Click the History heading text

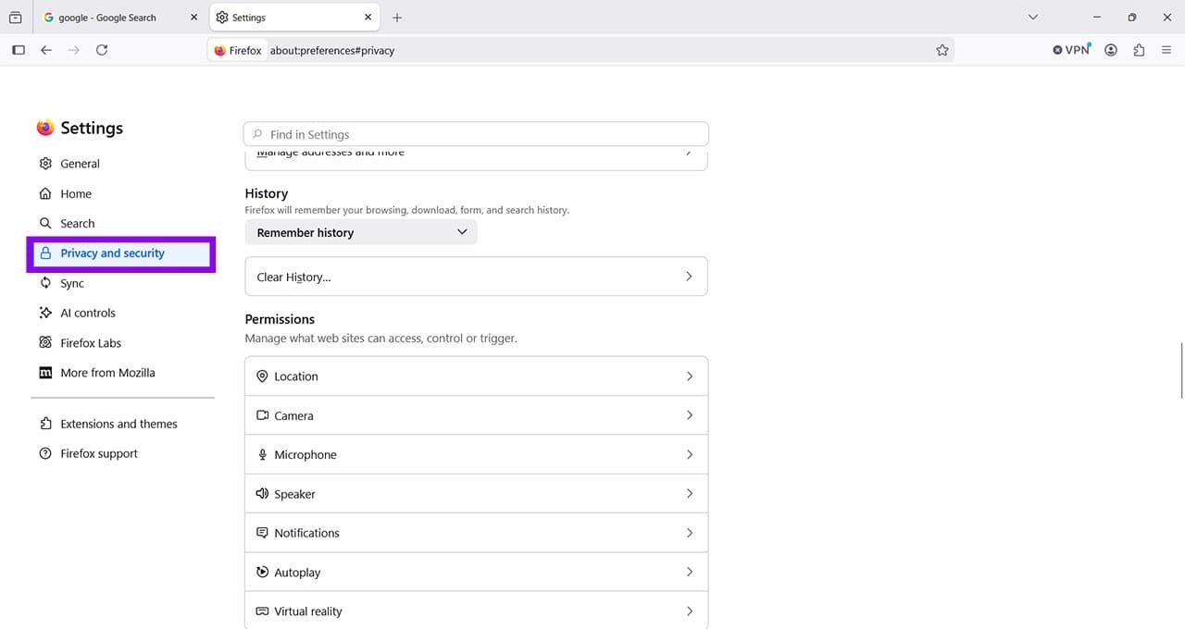tap(267, 193)
